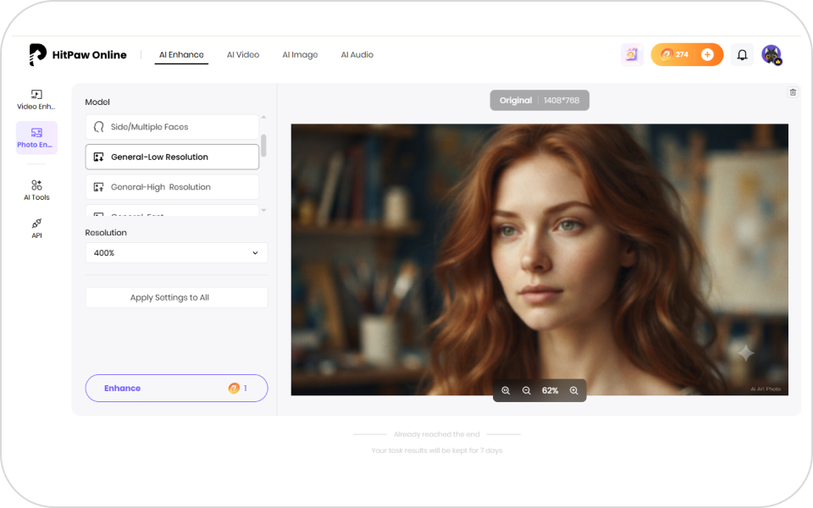Open the purple gift promo icon

coord(632,54)
